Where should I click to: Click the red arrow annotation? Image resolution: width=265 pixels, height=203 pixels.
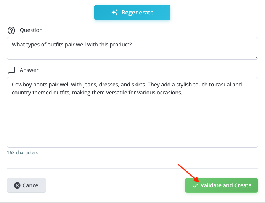(x=188, y=173)
